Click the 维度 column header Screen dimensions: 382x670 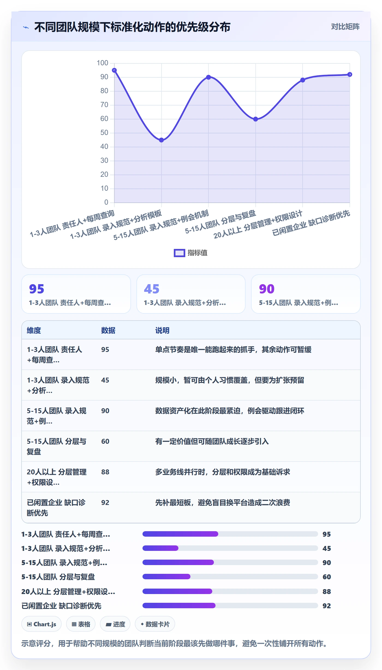tap(34, 330)
